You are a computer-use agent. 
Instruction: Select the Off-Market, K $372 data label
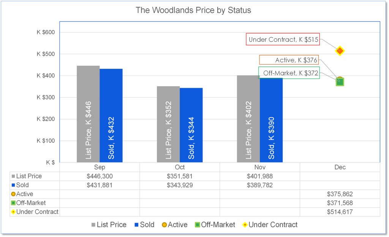pyautogui.click(x=289, y=73)
